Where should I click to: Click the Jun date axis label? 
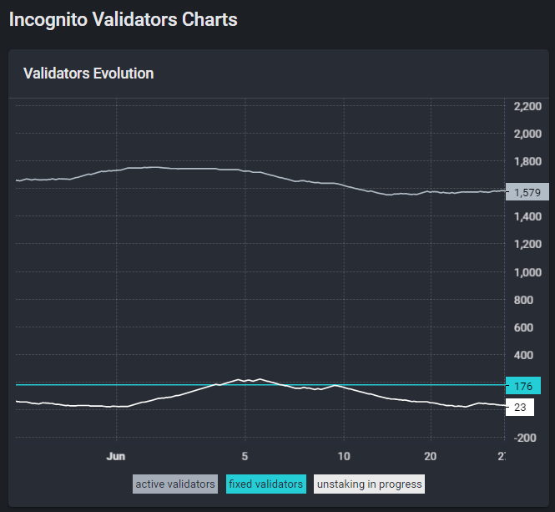coord(116,456)
